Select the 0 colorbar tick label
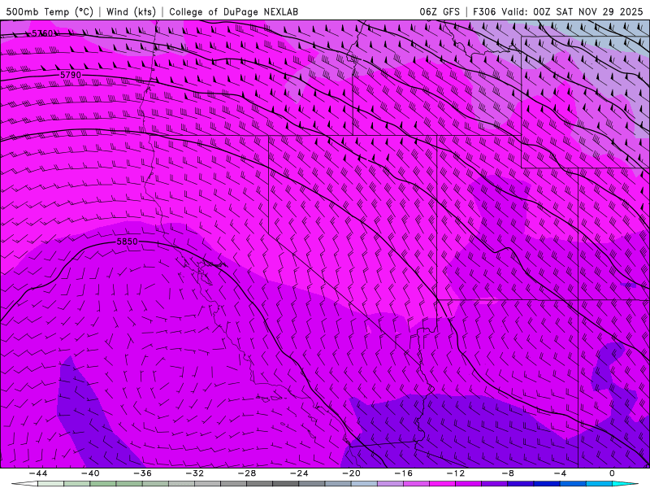Screen dimensions: 650x488 pos(613,473)
